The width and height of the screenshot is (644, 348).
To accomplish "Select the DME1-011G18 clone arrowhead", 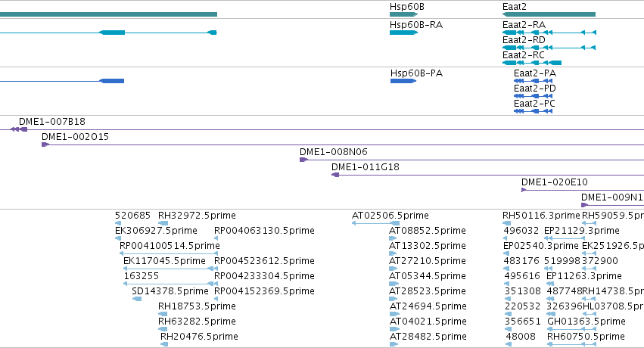I will [335, 175].
